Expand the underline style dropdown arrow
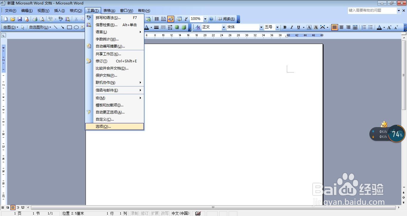 pyautogui.click(x=304, y=27)
